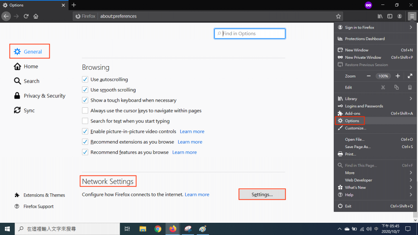Open Add-ons from the menu
This screenshot has height=235, width=418.
coord(375,113)
